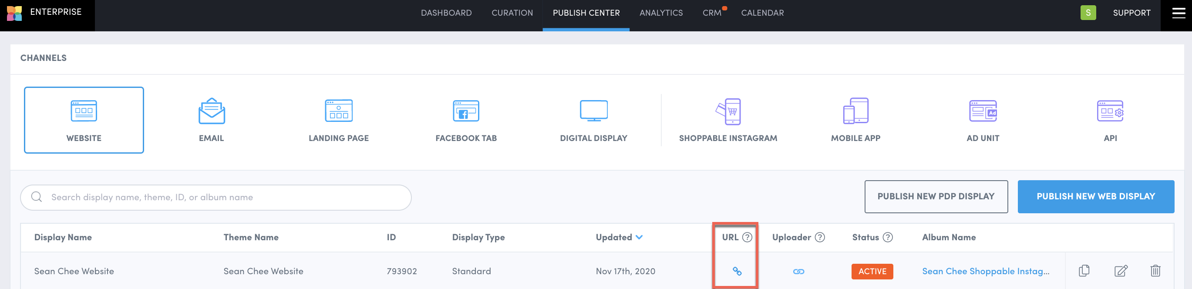Image resolution: width=1192 pixels, height=289 pixels.
Task: Edit the Sean Chee Website display
Action: [1120, 271]
